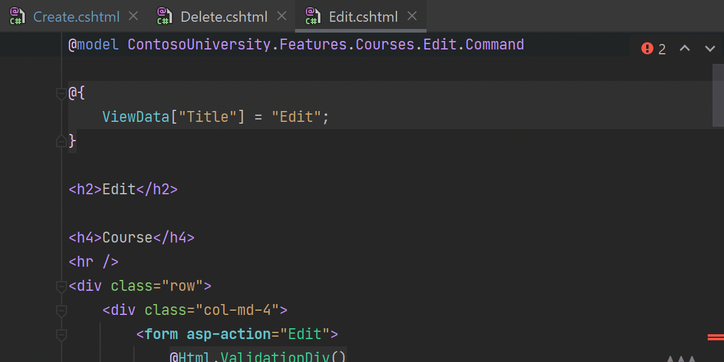The width and height of the screenshot is (724, 362).
Task: Click the gutter fold arrow beside the form element
Action: tap(61, 334)
